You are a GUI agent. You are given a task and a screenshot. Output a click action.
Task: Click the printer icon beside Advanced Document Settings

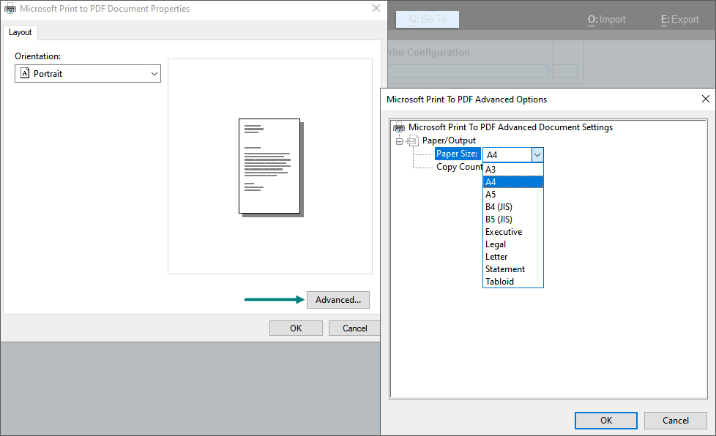(x=399, y=127)
